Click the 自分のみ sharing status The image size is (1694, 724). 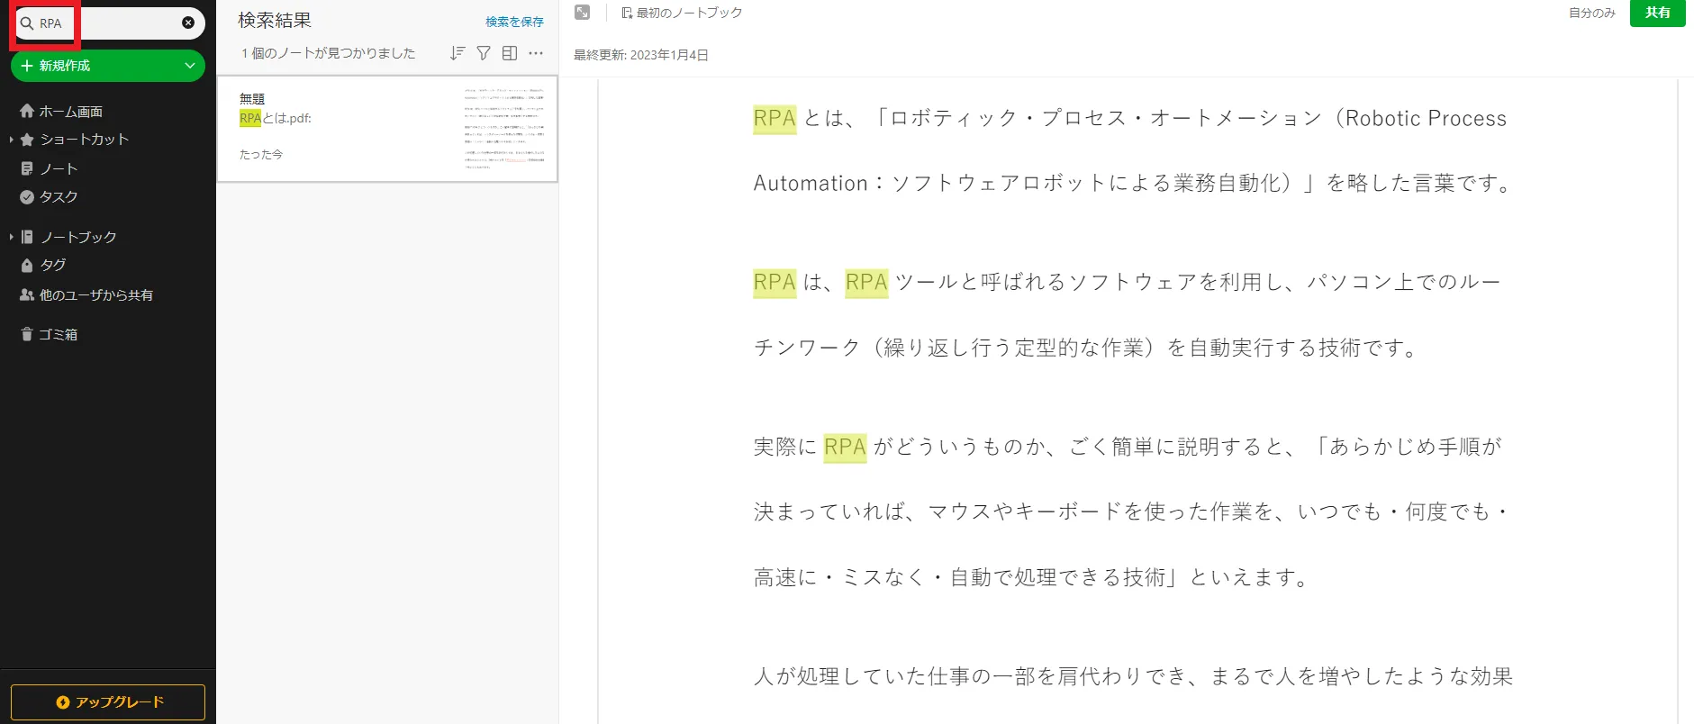(x=1592, y=13)
